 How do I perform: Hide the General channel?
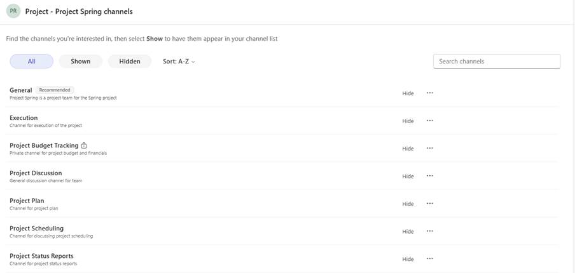[x=408, y=93]
